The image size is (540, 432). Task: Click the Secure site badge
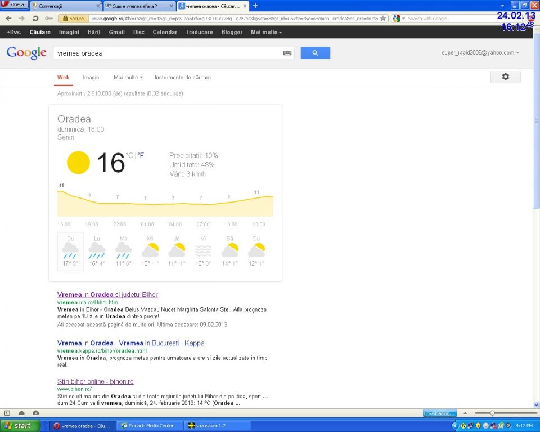(x=73, y=19)
